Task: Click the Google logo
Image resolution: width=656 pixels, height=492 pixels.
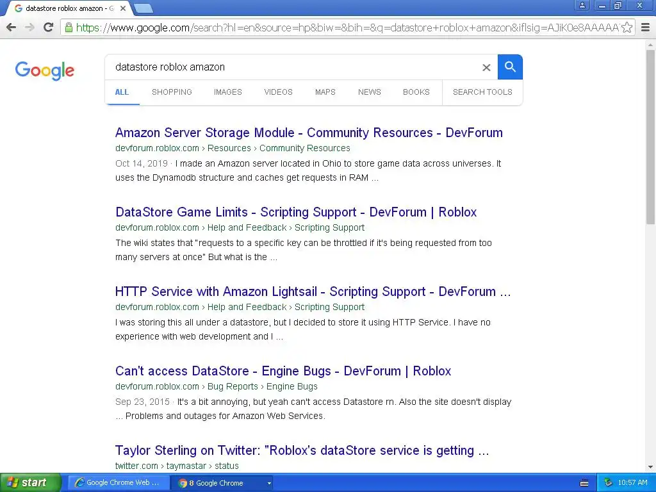Action: click(45, 70)
